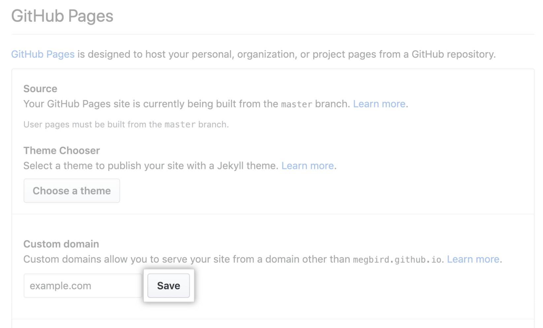Screen dimensions: 543x328
Task: Click the Save button for custom domain
Action: point(169,286)
